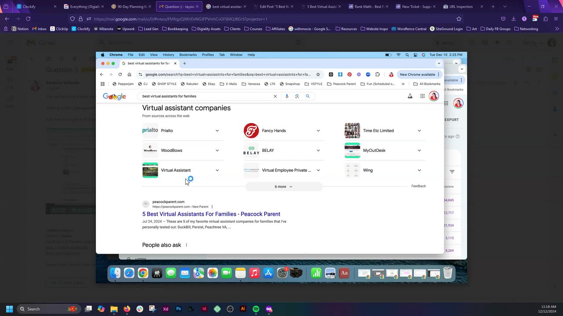
Task: Start a voice search with the microphone
Action: [x=287, y=96]
